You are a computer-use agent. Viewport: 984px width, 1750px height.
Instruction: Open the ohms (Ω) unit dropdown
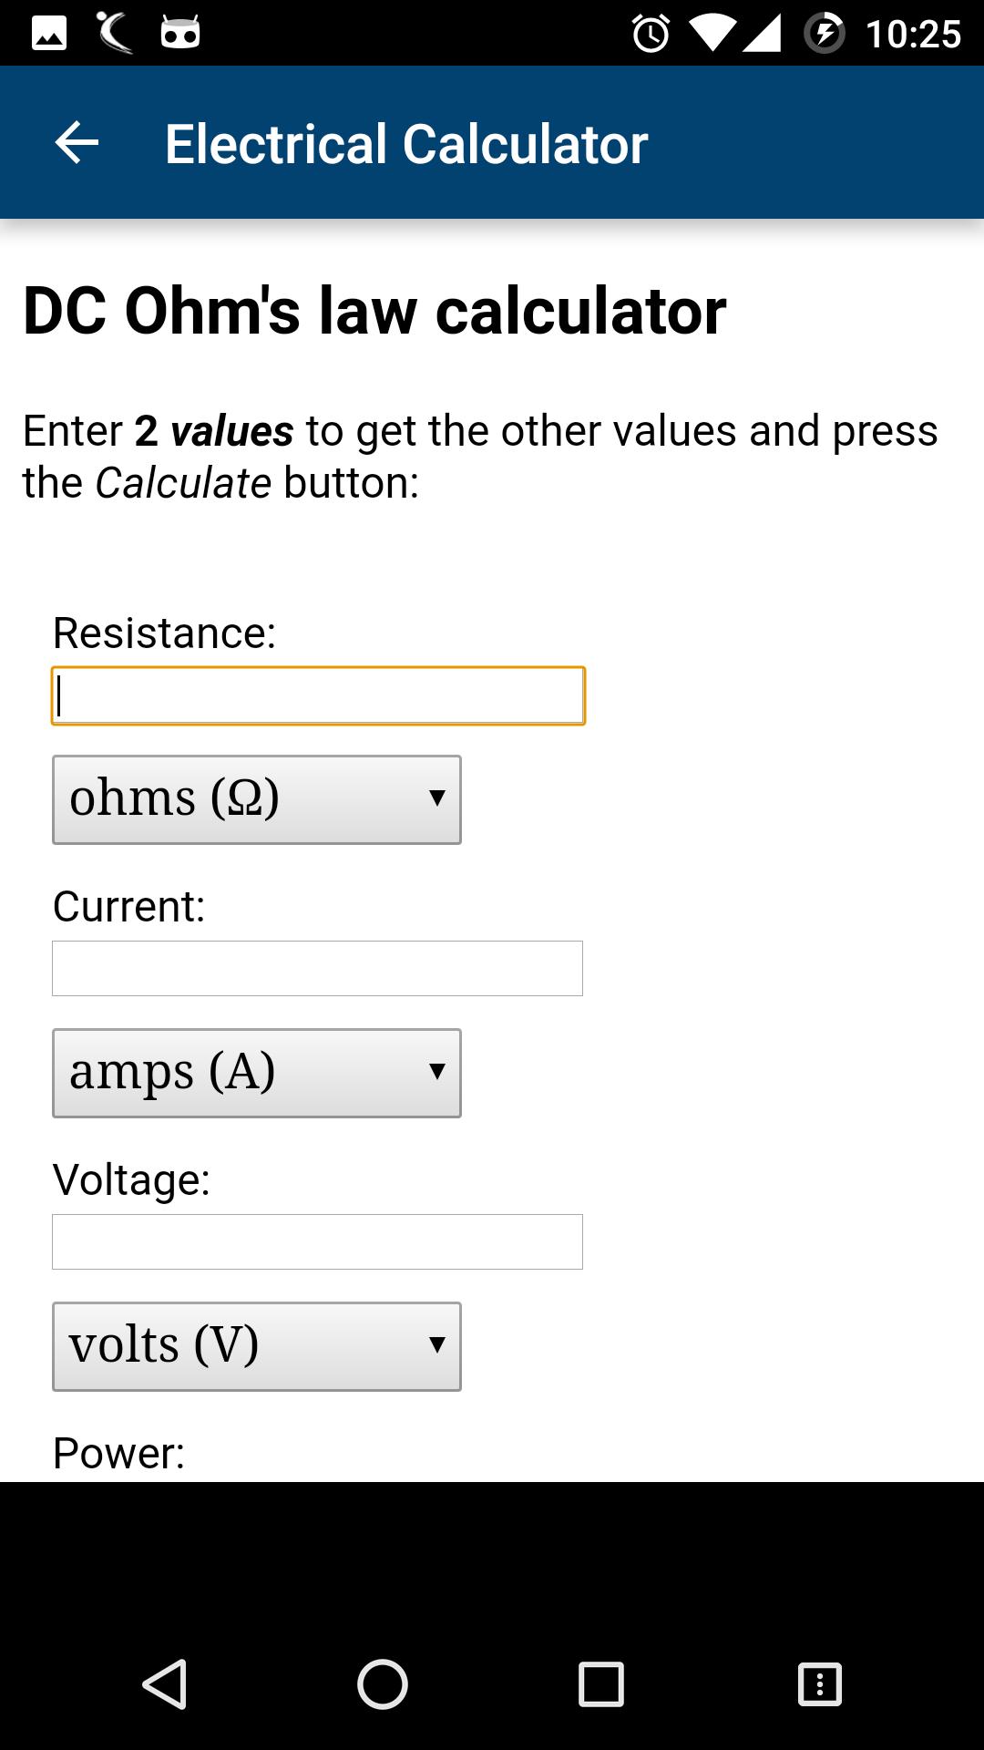point(257,799)
